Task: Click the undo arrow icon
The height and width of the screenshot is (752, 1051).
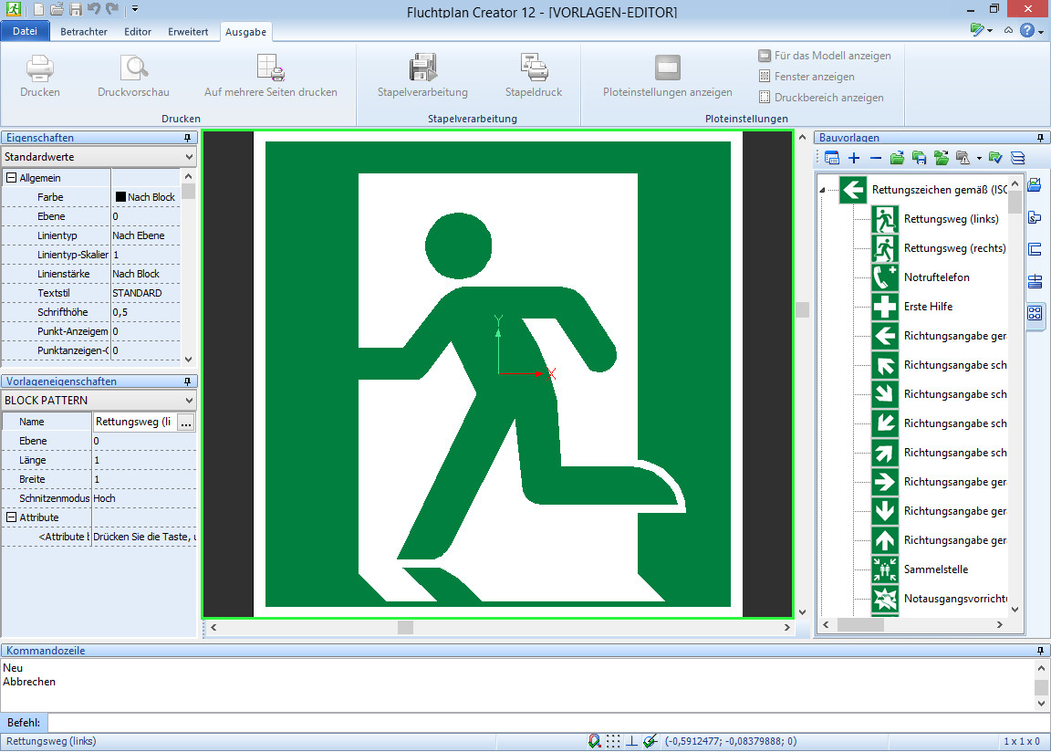Action: (x=94, y=9)
